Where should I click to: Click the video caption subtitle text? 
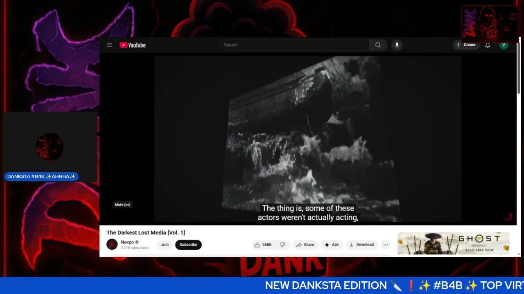click(308, 213)
